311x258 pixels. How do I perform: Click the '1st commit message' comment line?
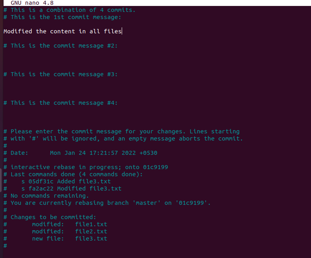pyautogui.click(x=62, y=17)
